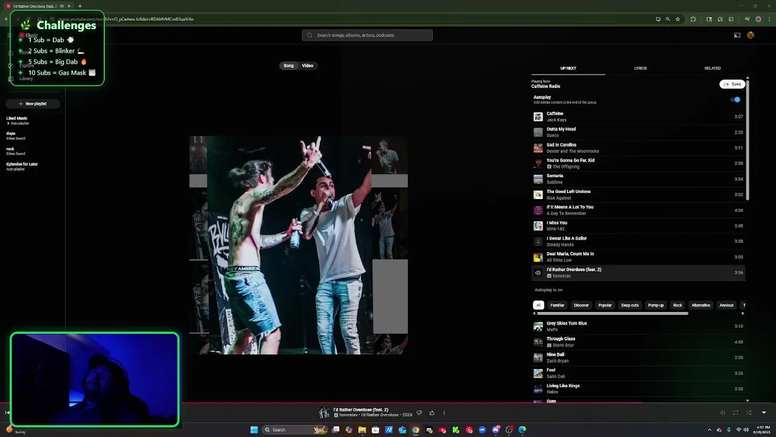The width and height of the screenshot is (776, 437).
Task: Play Outta My Head in the queue
Action: pyautogui.click(x=638, y=132)
